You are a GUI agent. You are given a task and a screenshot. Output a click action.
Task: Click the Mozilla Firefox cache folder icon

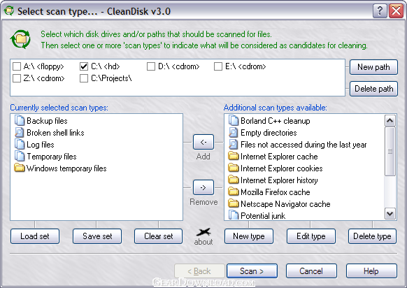click(234, 192)
